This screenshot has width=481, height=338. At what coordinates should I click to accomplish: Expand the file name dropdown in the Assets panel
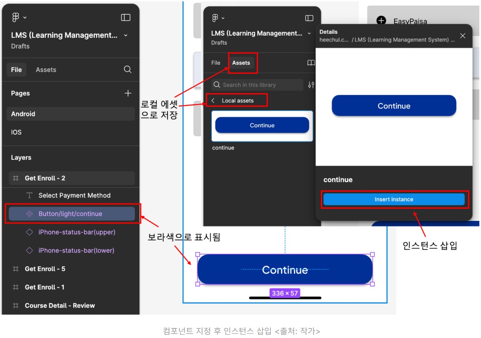tap(309, 33)
